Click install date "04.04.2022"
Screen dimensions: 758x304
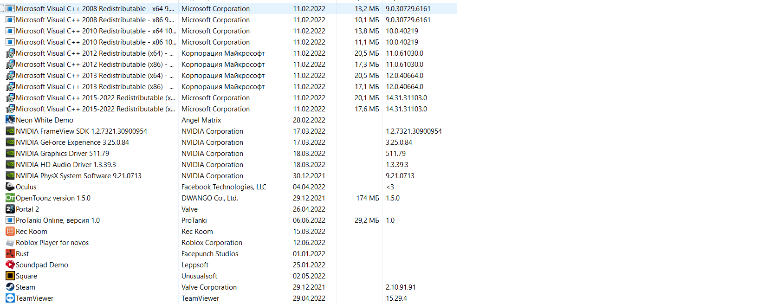pos(309,187)
